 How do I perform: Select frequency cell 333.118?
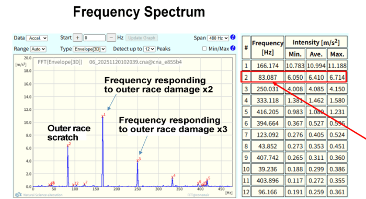pos(268,100)
